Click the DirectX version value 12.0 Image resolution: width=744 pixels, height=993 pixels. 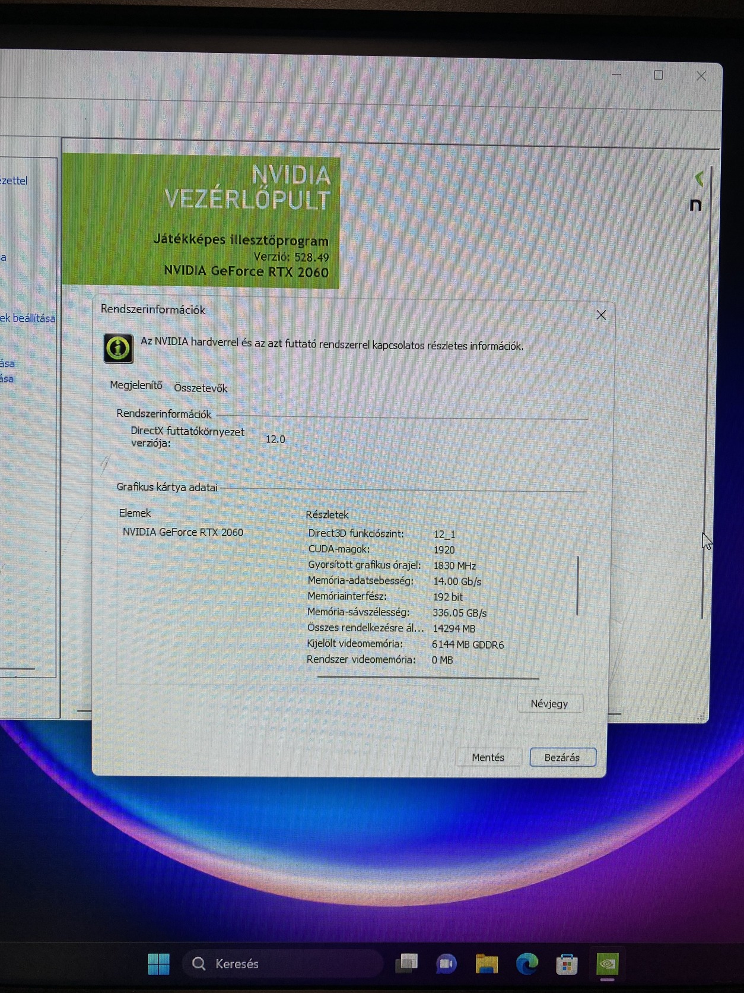coord(275,439)
